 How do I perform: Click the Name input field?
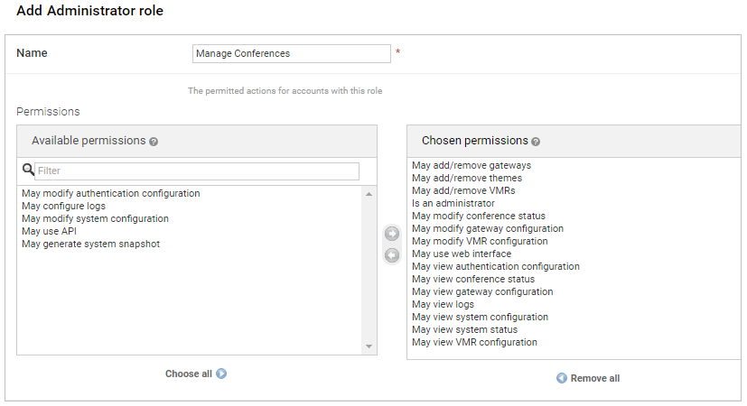[x=292, y=53]
